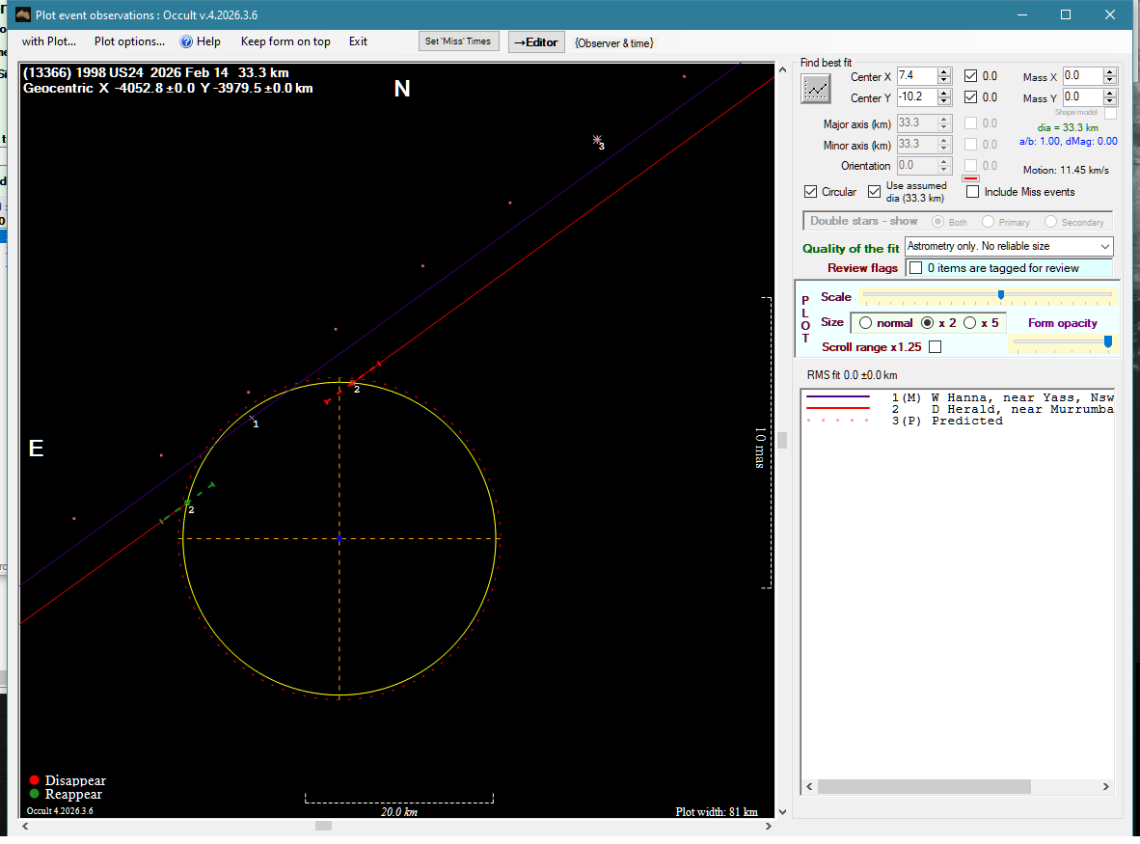Increase the Mass X value with up arrow
This screenshot has height=844, width=1140.
pos(1110,71)
